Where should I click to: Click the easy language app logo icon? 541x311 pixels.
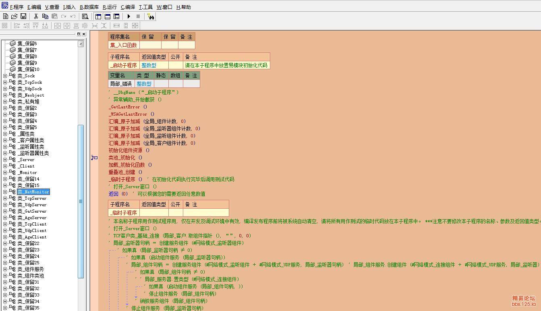4,6
